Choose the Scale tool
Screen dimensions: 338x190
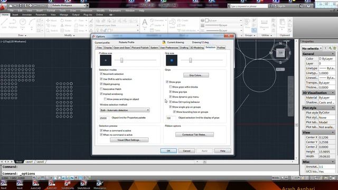coord(65,31)
